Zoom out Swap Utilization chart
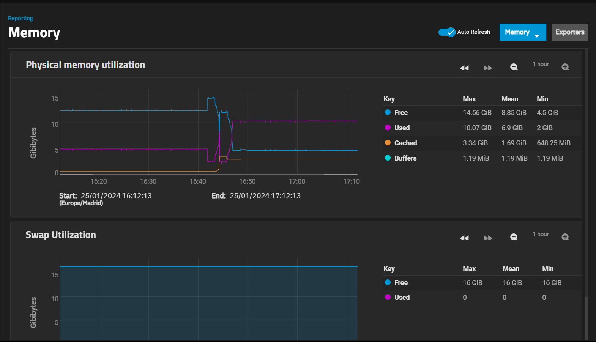Viewport: 596px width, 342px height. coord(514,237)
